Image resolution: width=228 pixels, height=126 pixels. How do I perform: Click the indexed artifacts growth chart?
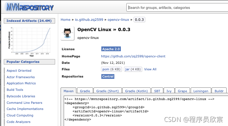29,42
